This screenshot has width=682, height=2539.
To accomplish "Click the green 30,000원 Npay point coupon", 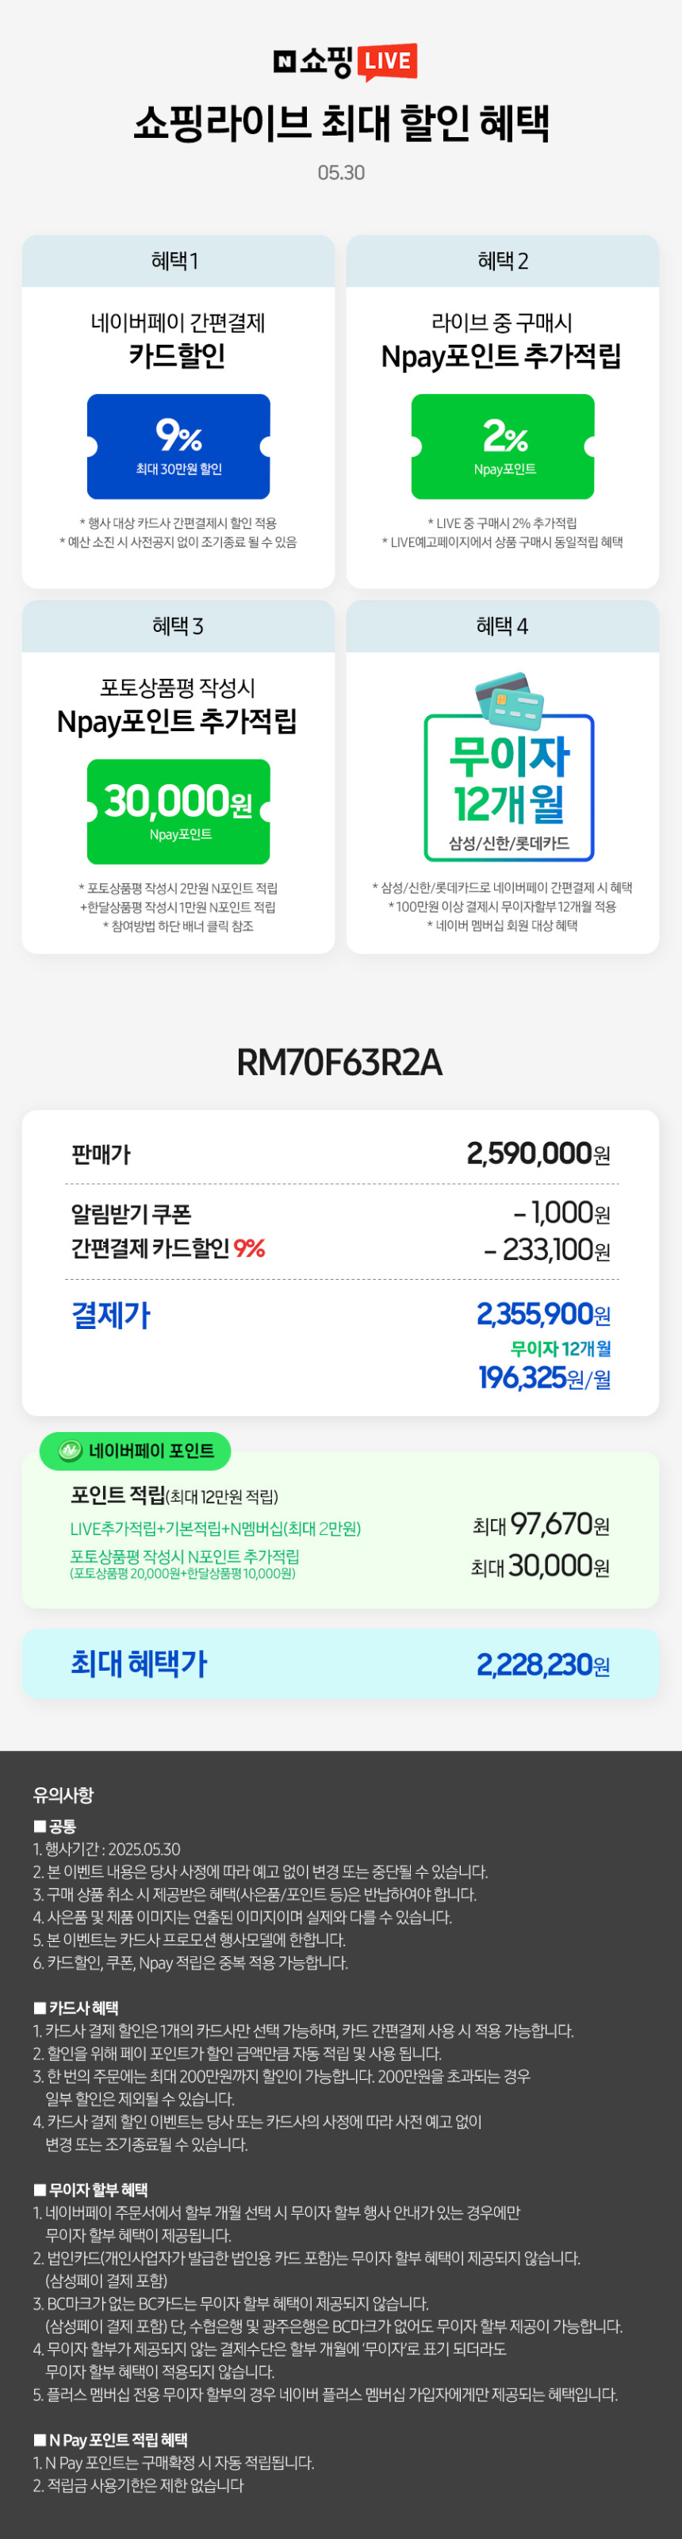I will (178, 811).
